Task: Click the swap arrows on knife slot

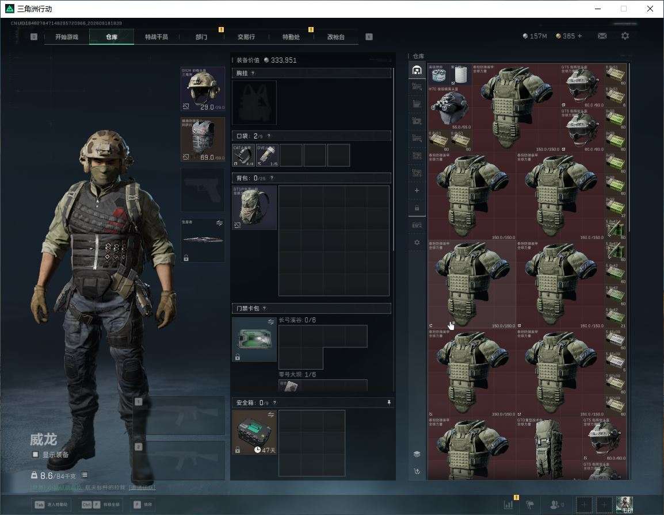Action: point(219,223)
